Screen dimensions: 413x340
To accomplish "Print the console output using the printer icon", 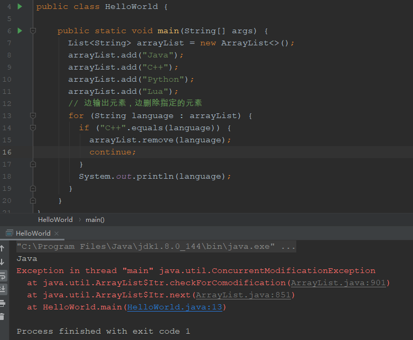I will pos(3,303).
